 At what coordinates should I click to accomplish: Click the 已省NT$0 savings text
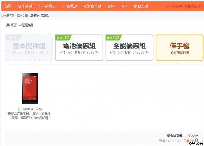(x=191, y=140)
